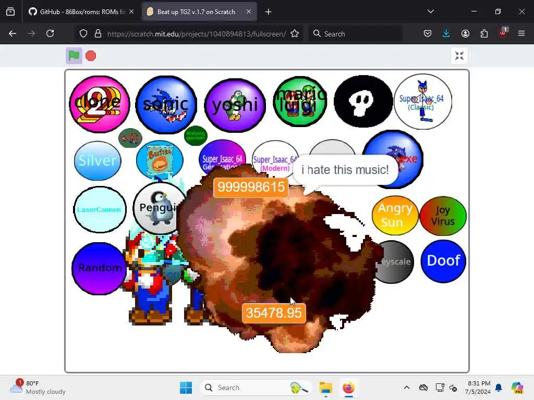534x400 pixels.
Task: Open a new browser tab
Action: tap(269, 12)
